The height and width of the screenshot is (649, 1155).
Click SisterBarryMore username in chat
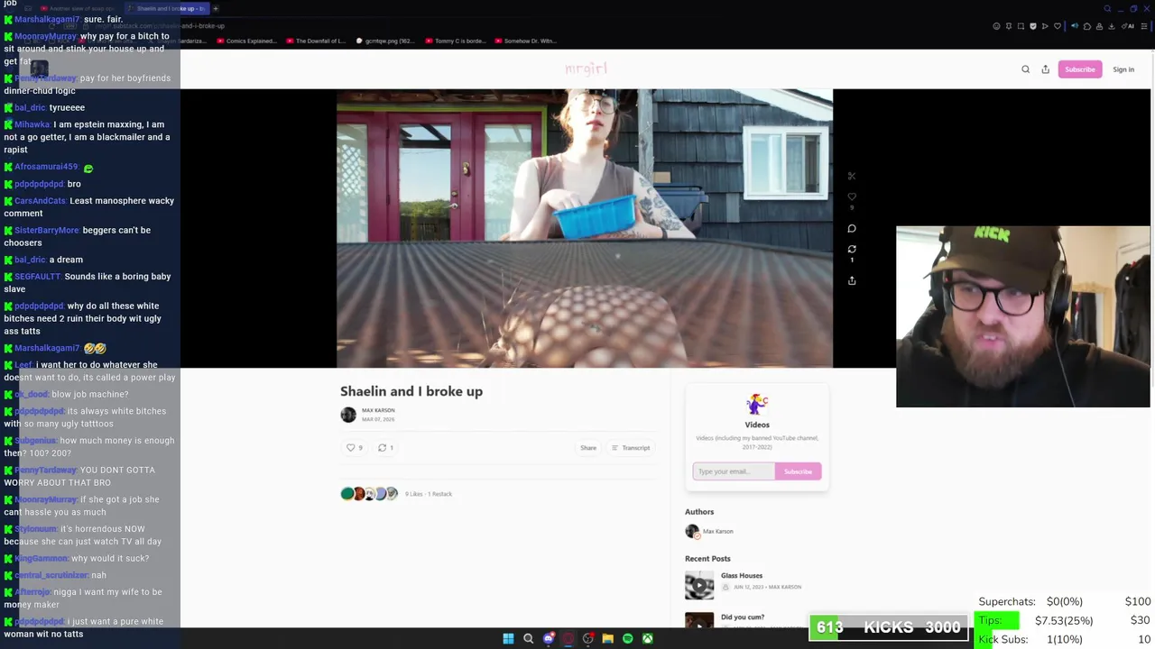point(47,231)
